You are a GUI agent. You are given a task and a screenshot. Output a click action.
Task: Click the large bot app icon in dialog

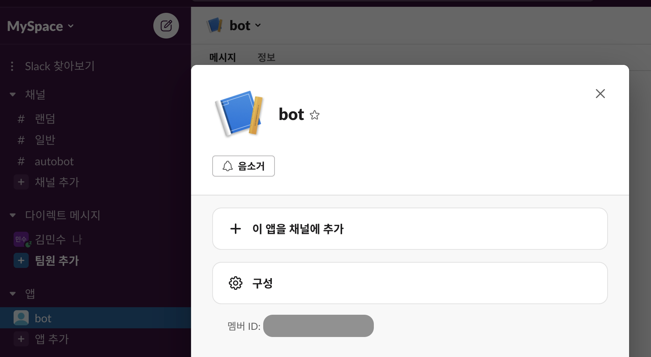coord(239,113)
